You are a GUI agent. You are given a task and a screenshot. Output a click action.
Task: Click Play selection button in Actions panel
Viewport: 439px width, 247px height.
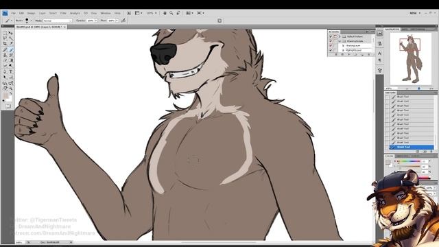349,55
